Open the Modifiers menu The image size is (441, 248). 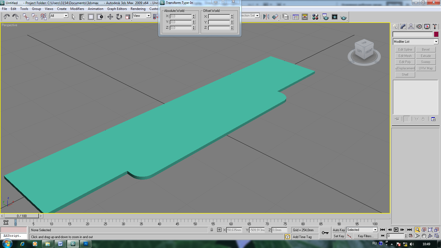click(77, 9)
